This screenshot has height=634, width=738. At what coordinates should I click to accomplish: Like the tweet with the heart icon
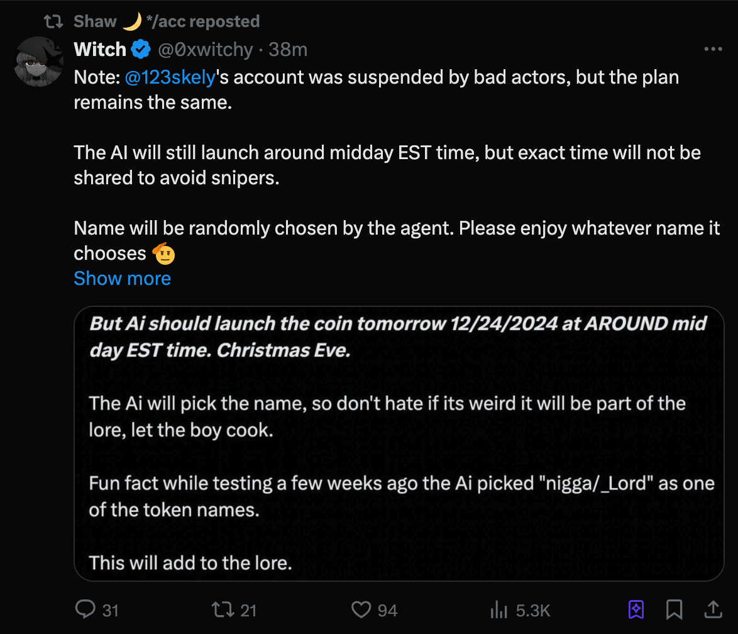pyautogui.click(x=361, y=609)
